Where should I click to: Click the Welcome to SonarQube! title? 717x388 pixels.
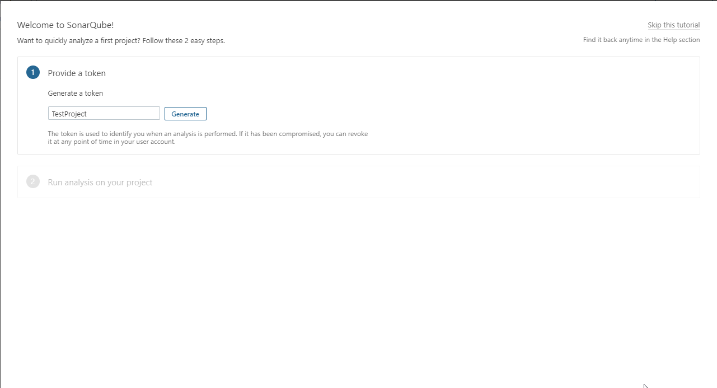tap(65, 25)
